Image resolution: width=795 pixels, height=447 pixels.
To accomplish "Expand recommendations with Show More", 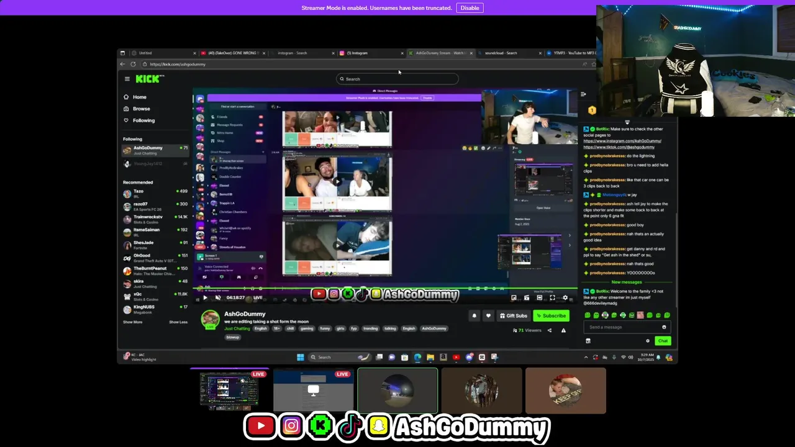I will tap(132, 322).
